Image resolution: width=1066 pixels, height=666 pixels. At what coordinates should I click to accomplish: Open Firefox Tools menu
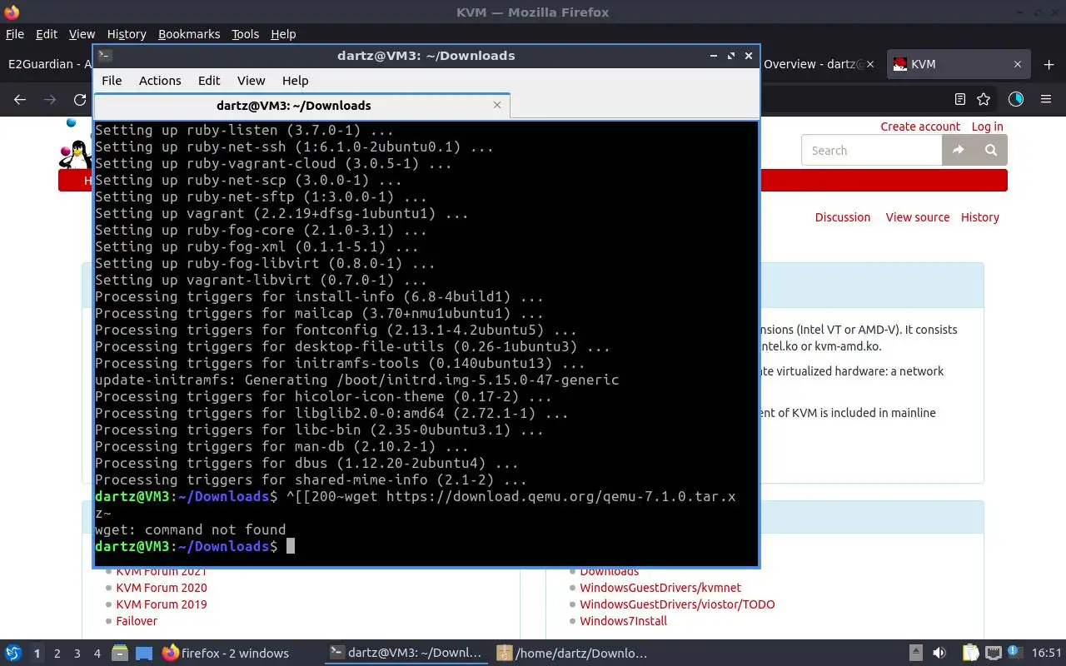245,34
